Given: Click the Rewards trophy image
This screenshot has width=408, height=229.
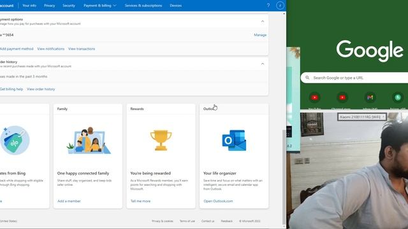Looking at the screenshot, I should [161, 140].
